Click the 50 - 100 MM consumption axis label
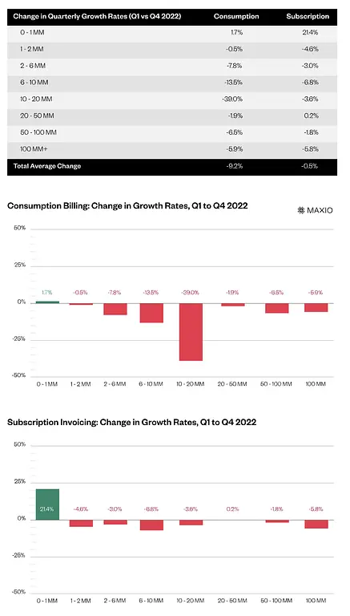The width and height of the screenshot is (350, 616). pyautogui.click(x=276, y=384)
